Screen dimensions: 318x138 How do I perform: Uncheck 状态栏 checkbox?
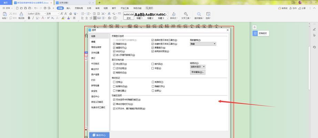114,51
